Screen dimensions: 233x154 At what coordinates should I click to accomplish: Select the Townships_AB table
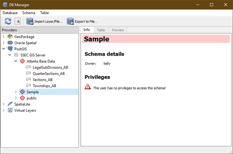point(45,86)
